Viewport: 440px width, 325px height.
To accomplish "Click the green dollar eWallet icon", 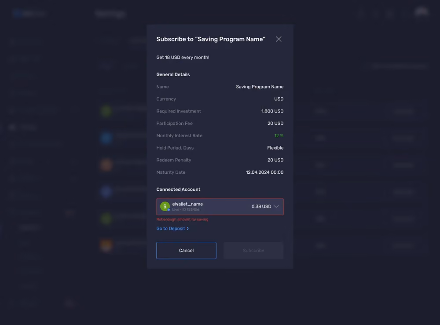I will 165,206.
